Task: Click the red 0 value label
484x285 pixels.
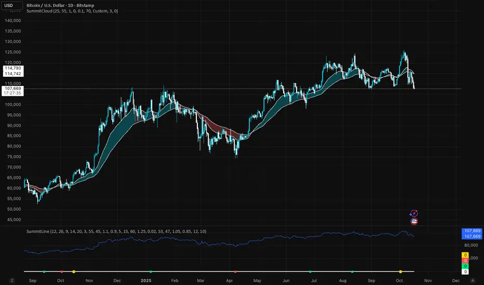Action: 465,261
